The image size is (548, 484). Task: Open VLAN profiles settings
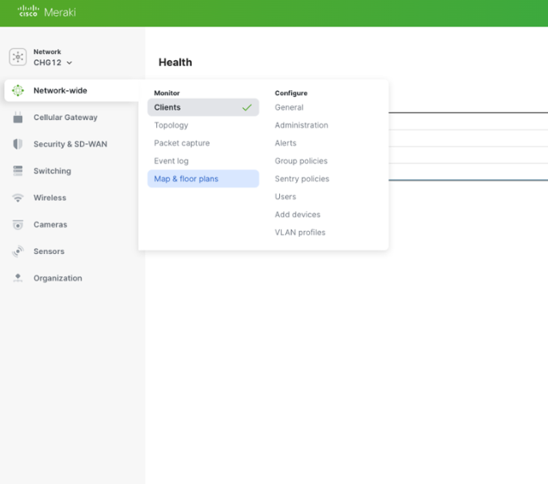(x=300, y=233)
